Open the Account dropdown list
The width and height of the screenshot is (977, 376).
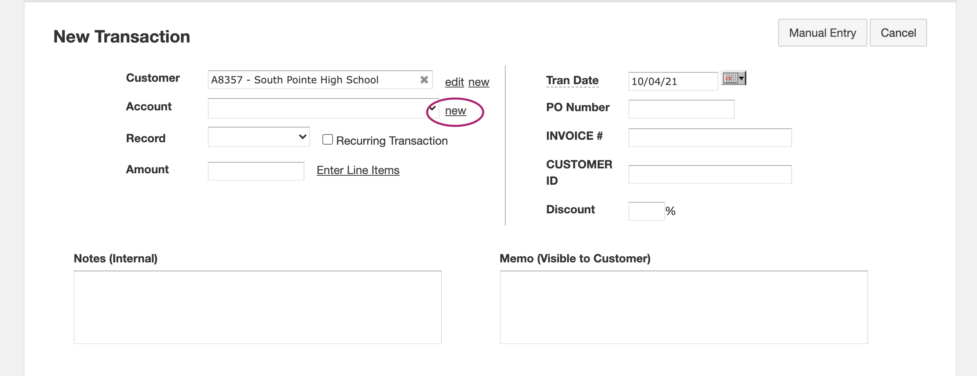click(323, 108)
